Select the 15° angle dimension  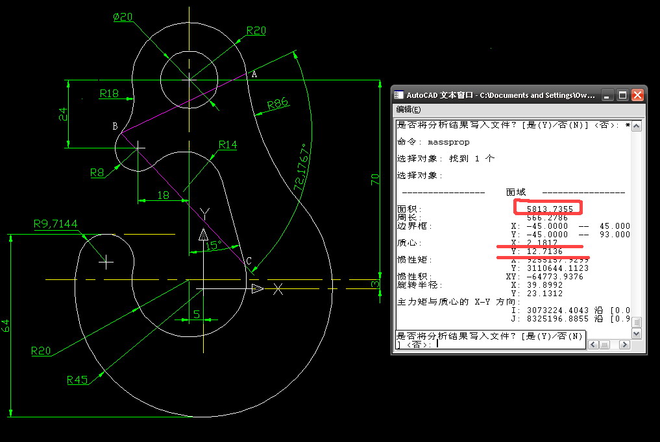pyautogui.click(x=214, y=246)
